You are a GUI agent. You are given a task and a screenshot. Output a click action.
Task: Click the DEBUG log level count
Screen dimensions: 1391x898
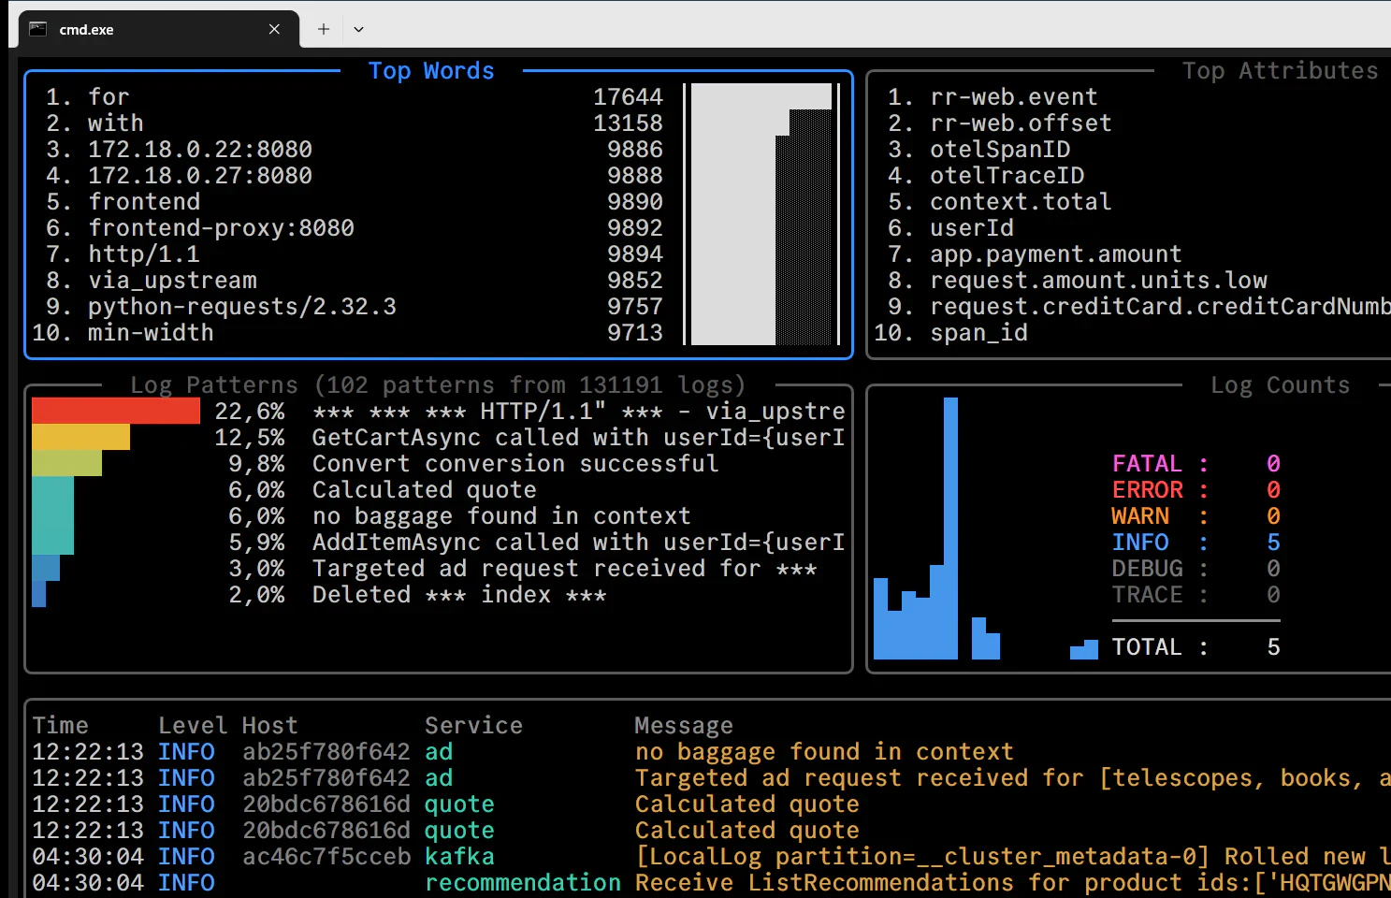(1273, 569)
